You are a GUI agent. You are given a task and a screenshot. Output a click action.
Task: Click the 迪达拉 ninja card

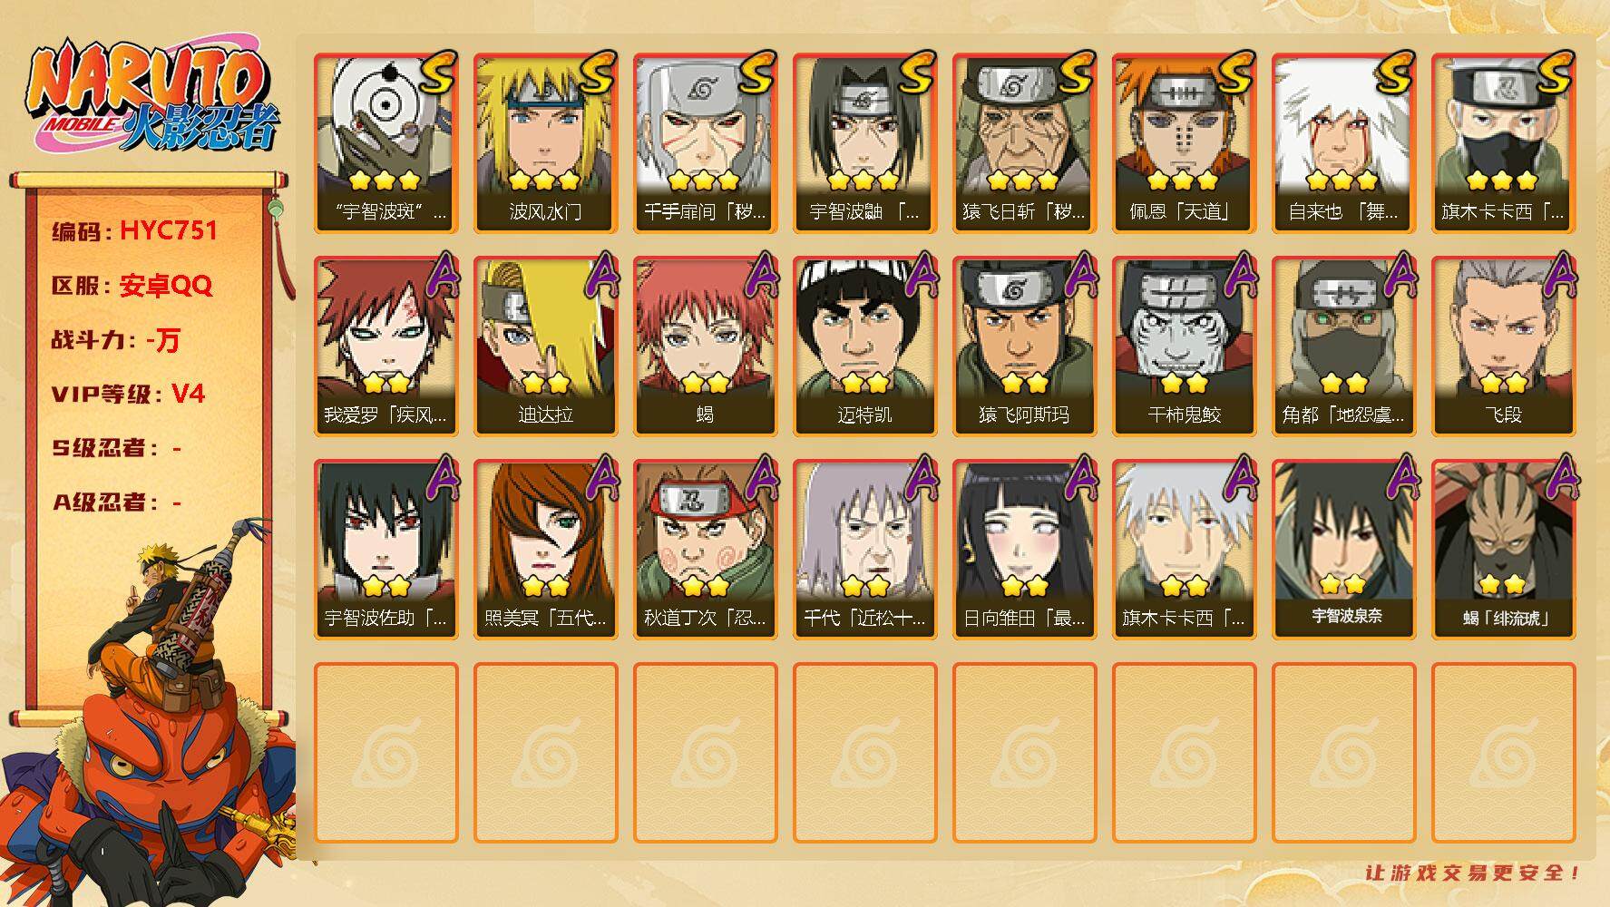click(x=545, y=346)
